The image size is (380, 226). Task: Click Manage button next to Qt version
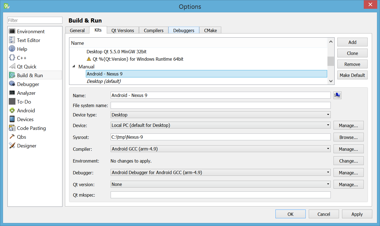tap(348, 184)
